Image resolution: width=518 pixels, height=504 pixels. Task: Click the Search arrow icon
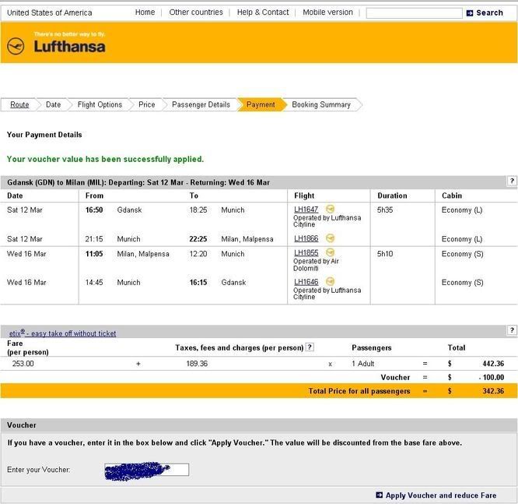pos(470,13)
